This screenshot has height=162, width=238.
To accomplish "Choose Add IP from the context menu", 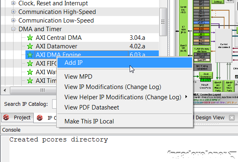I will pos(125,63).
